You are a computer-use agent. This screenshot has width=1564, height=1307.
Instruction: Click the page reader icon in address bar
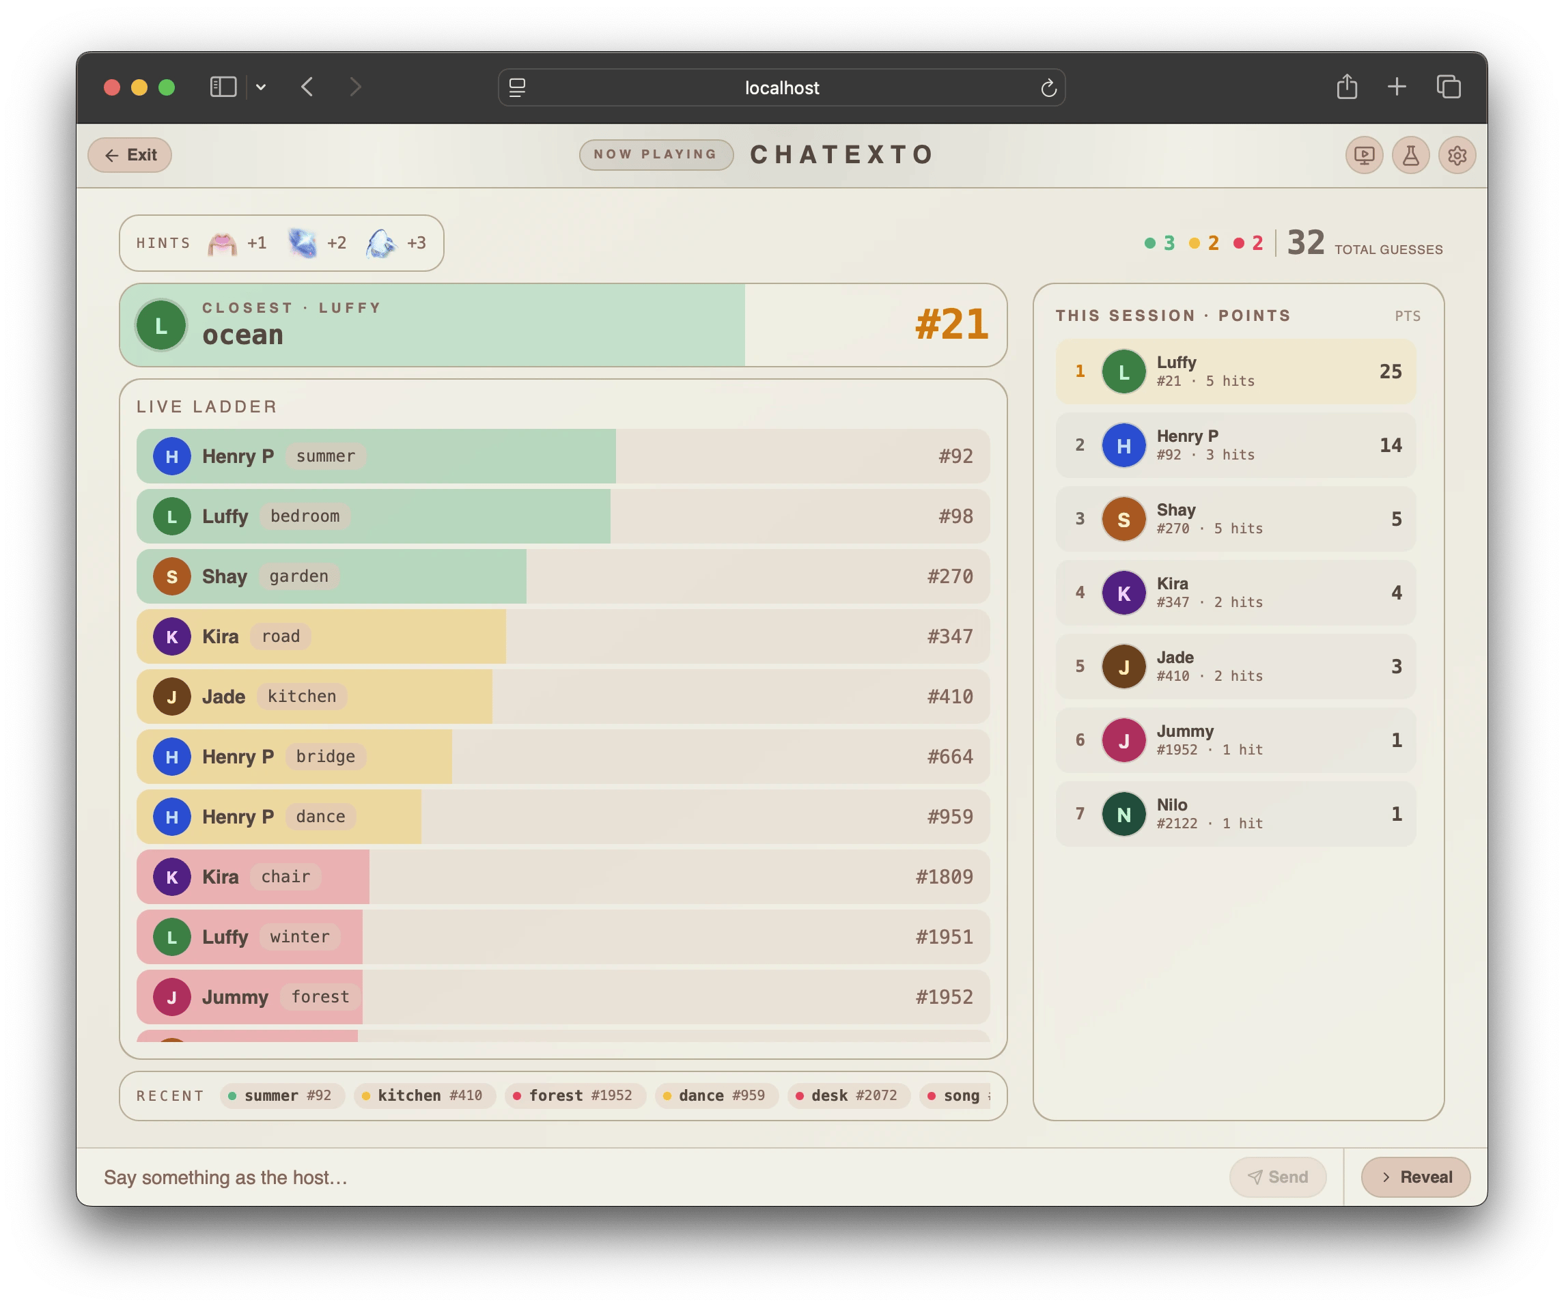click(517, 88)
